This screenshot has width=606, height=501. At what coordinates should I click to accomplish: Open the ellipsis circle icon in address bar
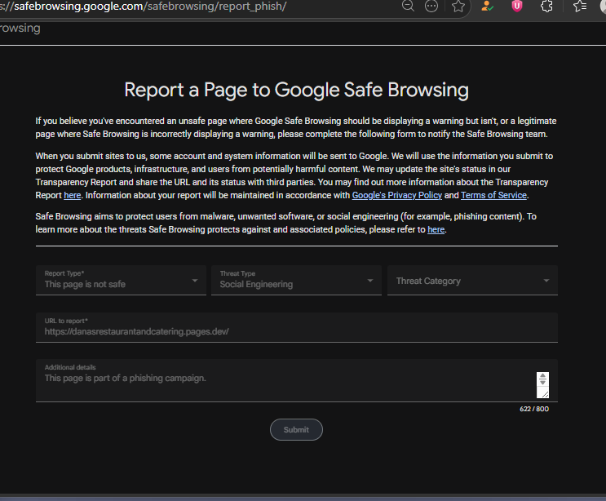431,6
